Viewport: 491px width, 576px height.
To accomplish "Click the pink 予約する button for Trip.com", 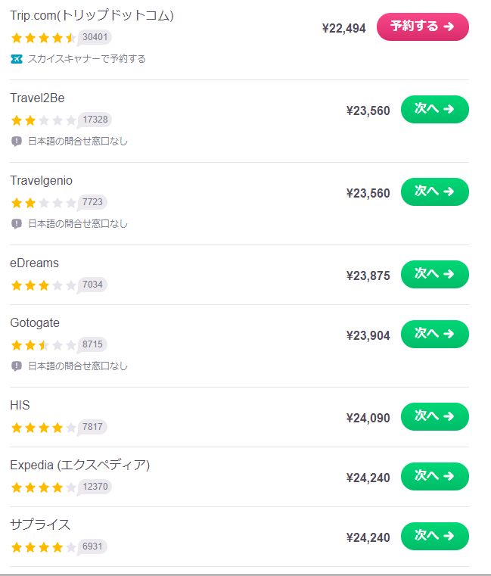I will pos(422,26).
